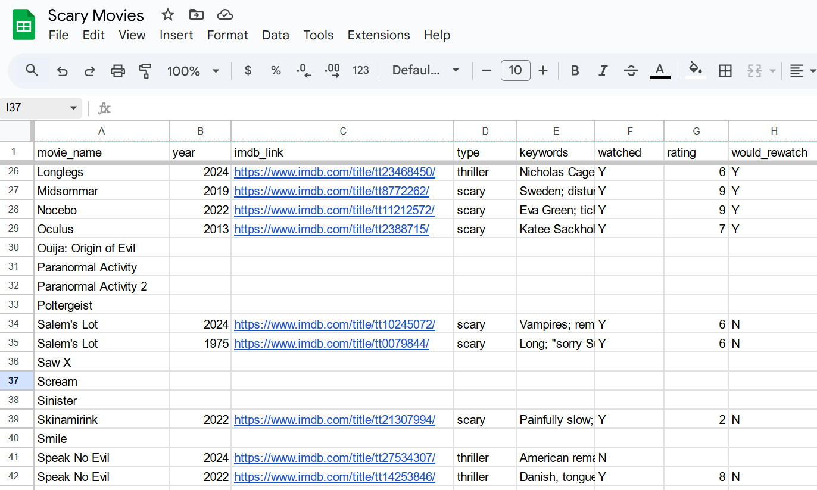The width and height of the screenshot is (817, 490).
Task: Select column A header
Action: pos(102,131)
